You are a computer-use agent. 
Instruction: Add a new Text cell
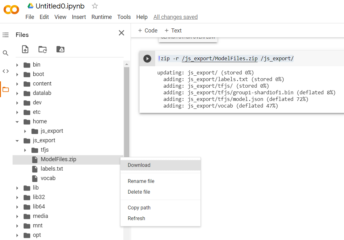(173, 31)
